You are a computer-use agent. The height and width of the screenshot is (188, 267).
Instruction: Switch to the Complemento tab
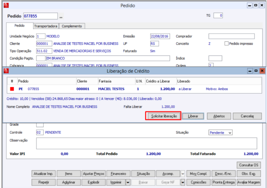tap(72, 26)
